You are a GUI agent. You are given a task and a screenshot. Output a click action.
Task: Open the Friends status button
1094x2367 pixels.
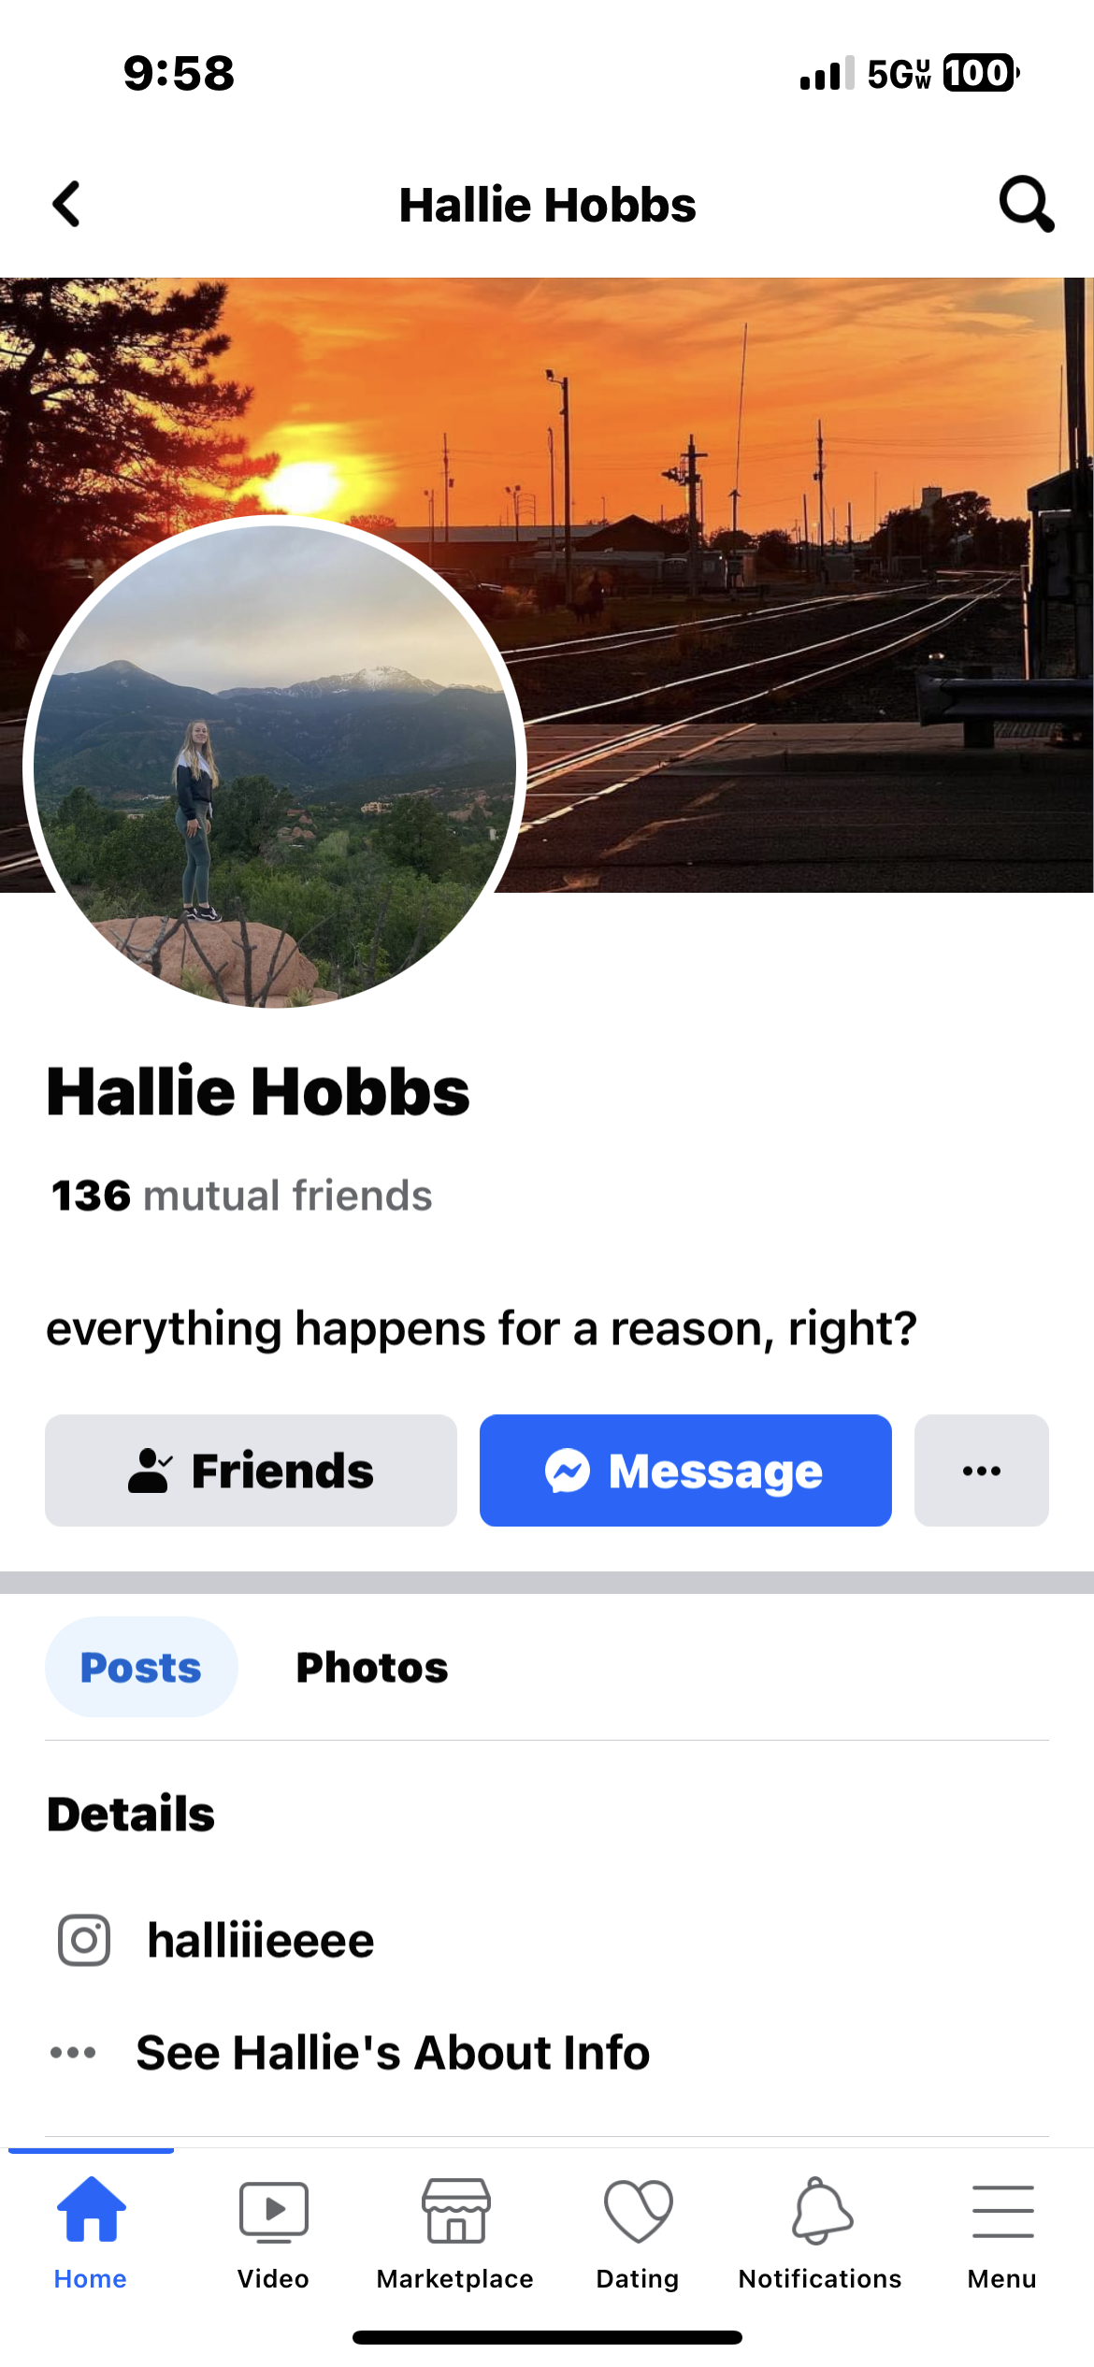251,1470
